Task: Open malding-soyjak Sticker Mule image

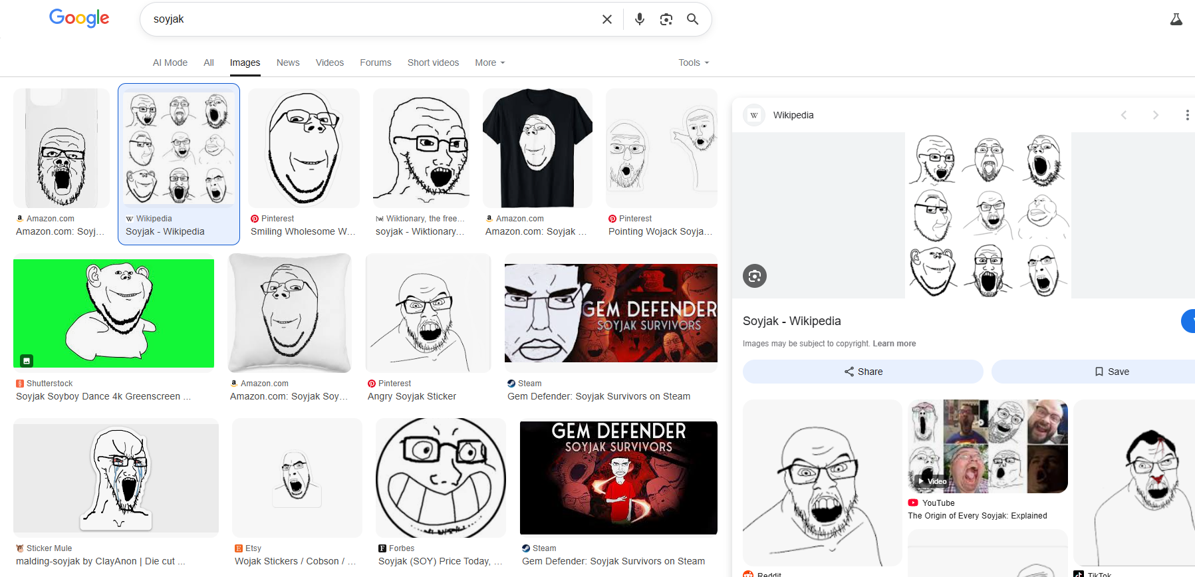Action: pos(116,478)
